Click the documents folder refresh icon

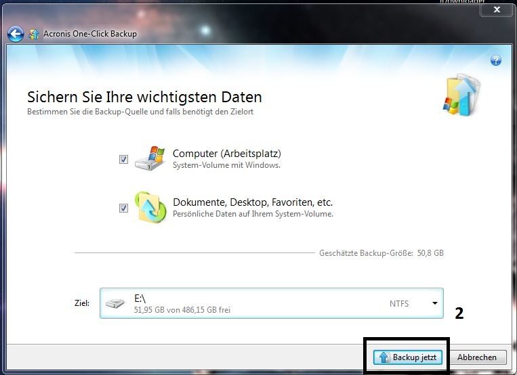(150, 207)
